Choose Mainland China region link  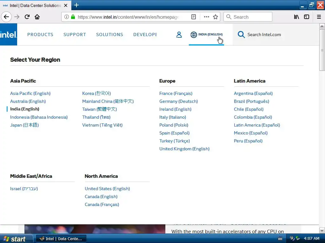tap(108, 101)
